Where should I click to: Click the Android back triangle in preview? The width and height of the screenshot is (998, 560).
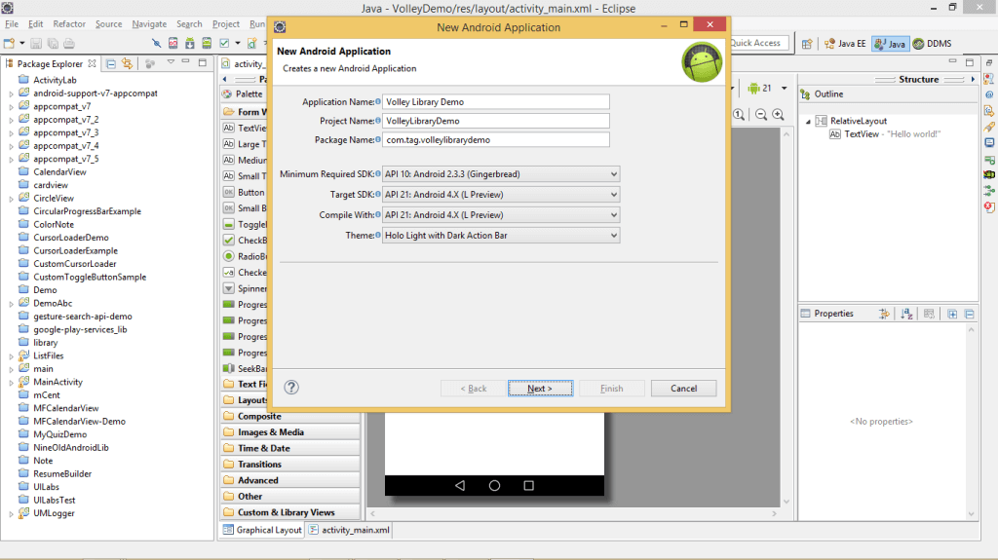[460, 486]
